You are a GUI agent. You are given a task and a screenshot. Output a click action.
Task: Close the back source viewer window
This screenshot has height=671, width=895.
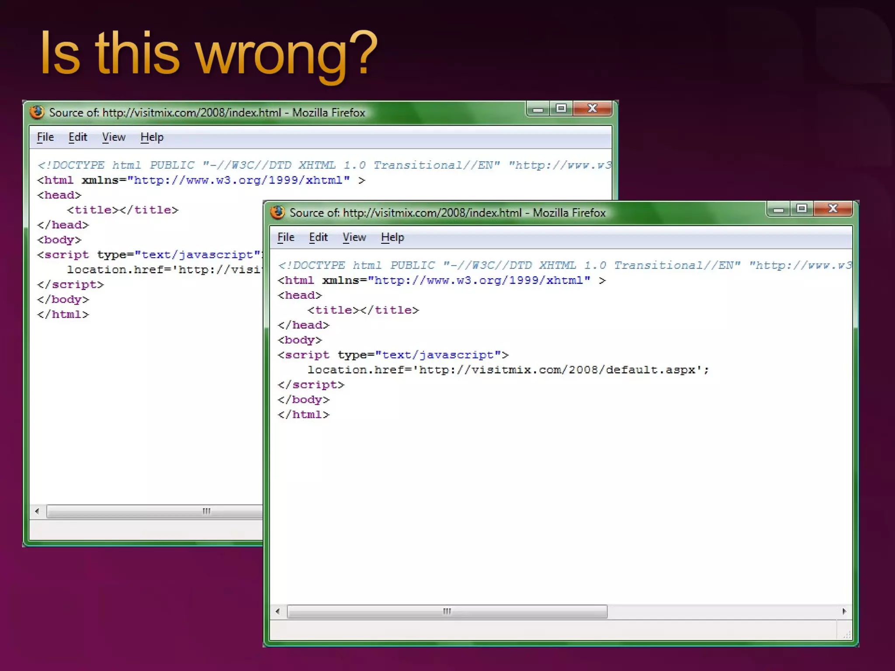(593, 108)
